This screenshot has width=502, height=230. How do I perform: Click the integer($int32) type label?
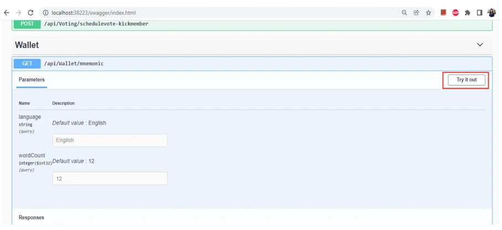(x=35, y=163)
